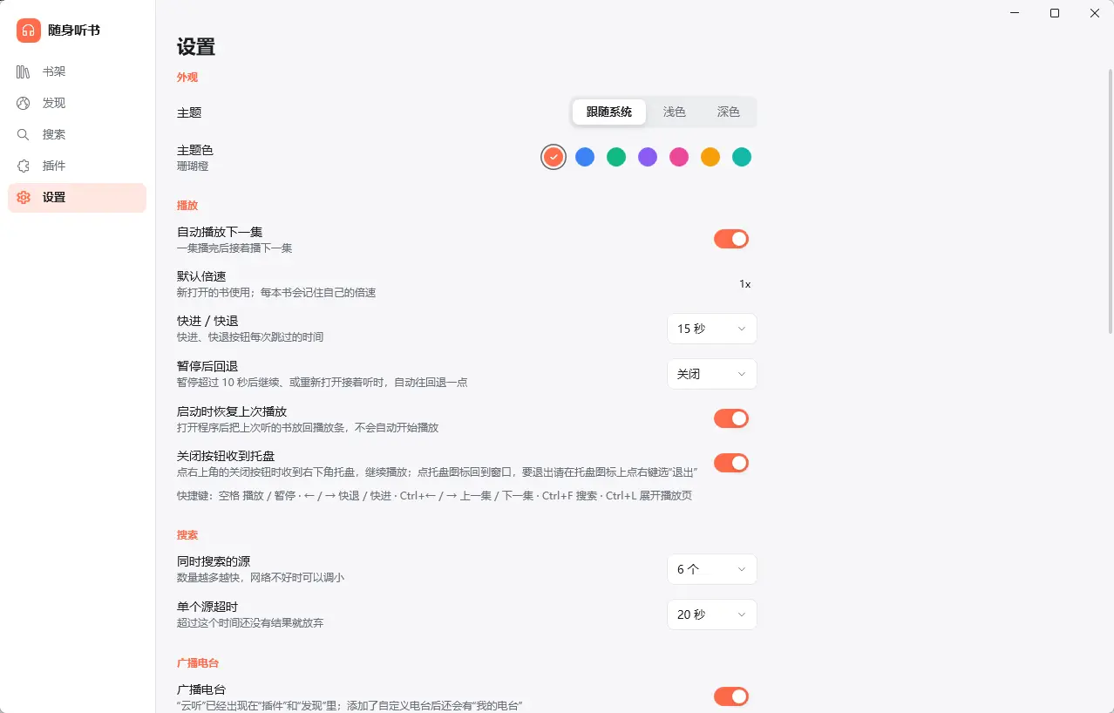Switch theme to 浅色
Screen dimensions: 1114x713
click(675, 112)
